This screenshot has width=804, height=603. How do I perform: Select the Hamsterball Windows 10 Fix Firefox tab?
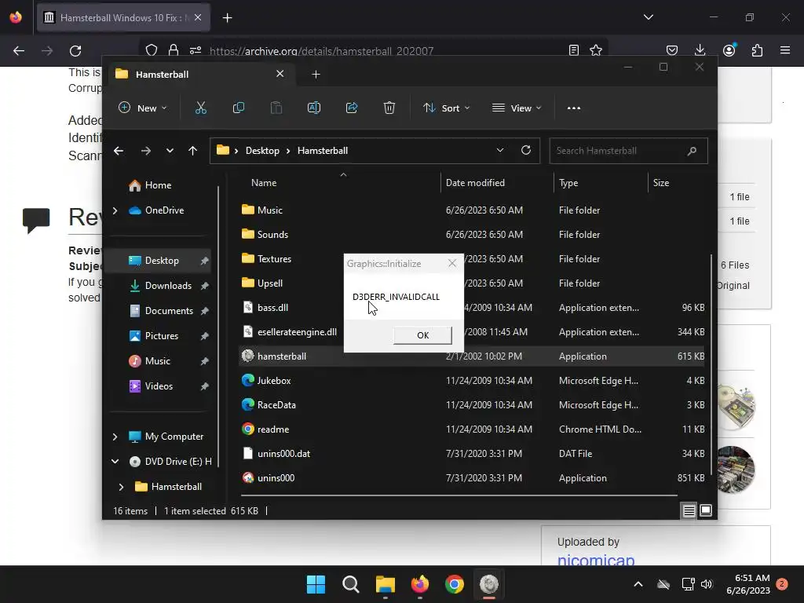tap(123, 17)
